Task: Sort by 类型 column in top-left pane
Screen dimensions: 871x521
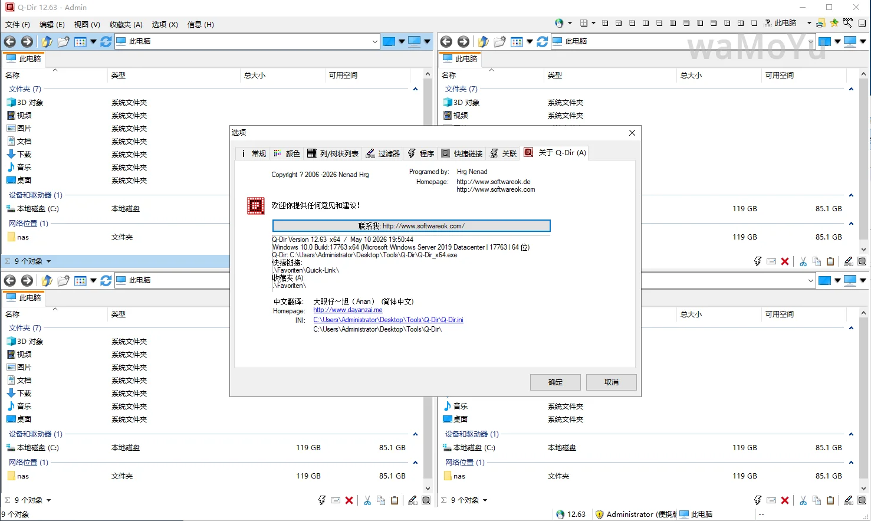Action: pyautogui.click(x=119, y=76)
